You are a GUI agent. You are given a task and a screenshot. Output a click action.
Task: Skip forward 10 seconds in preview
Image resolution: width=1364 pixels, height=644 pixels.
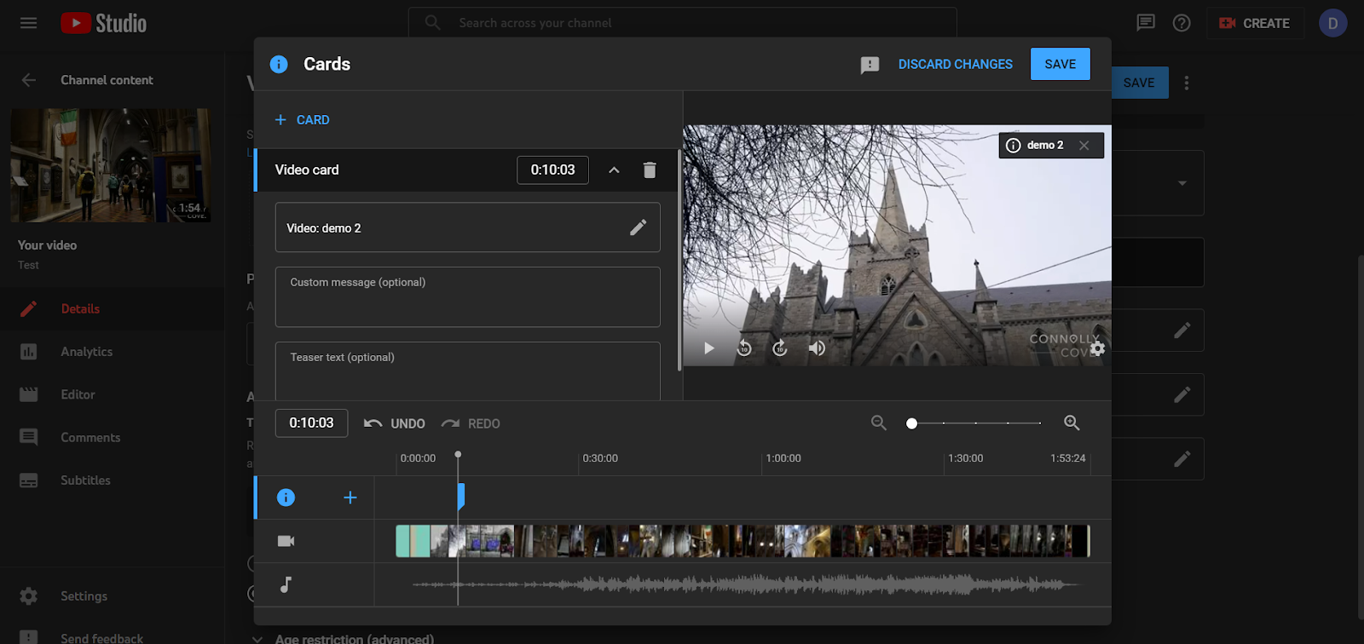click(x=780, y=348)
